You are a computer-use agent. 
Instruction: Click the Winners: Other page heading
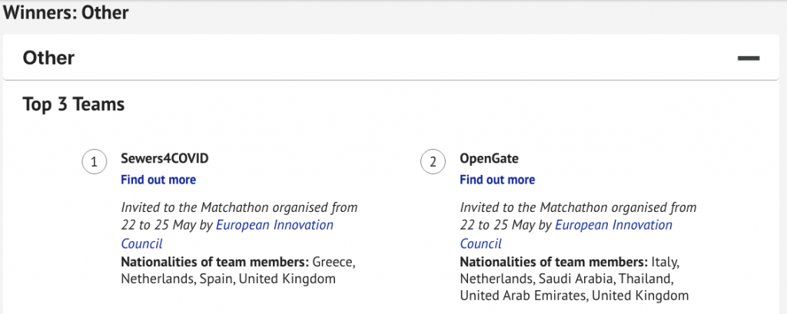pyautogui.click(x=65, y=12)
